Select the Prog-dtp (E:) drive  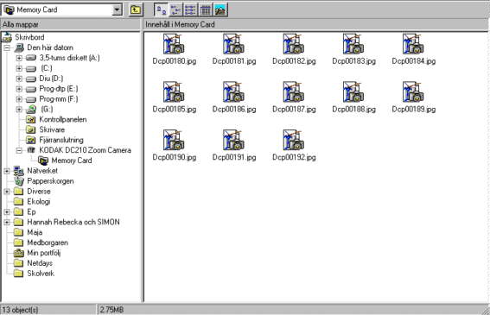click(x=59, y=89)
